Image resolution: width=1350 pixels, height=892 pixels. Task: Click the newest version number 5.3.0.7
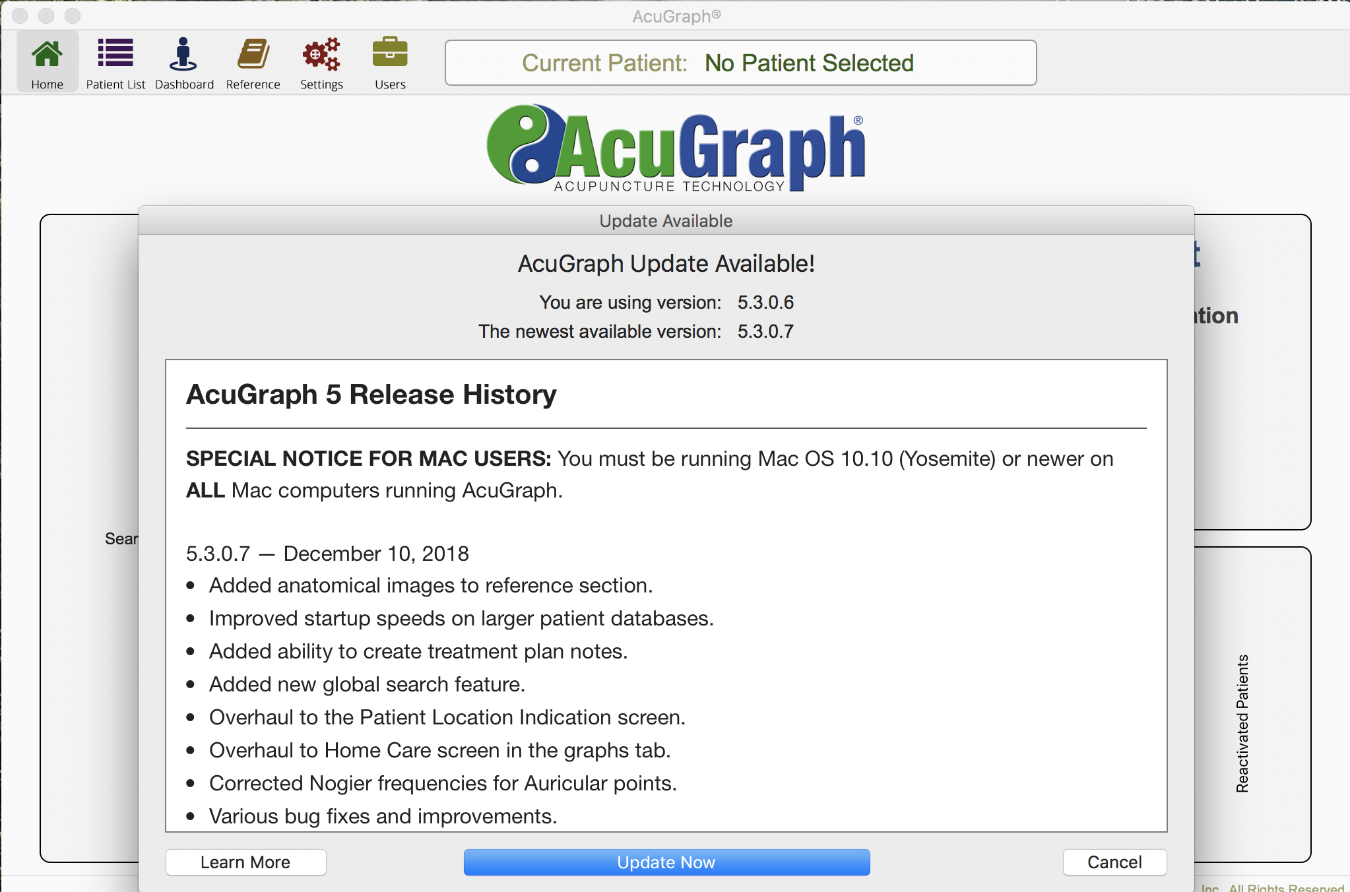click(766, 331)
